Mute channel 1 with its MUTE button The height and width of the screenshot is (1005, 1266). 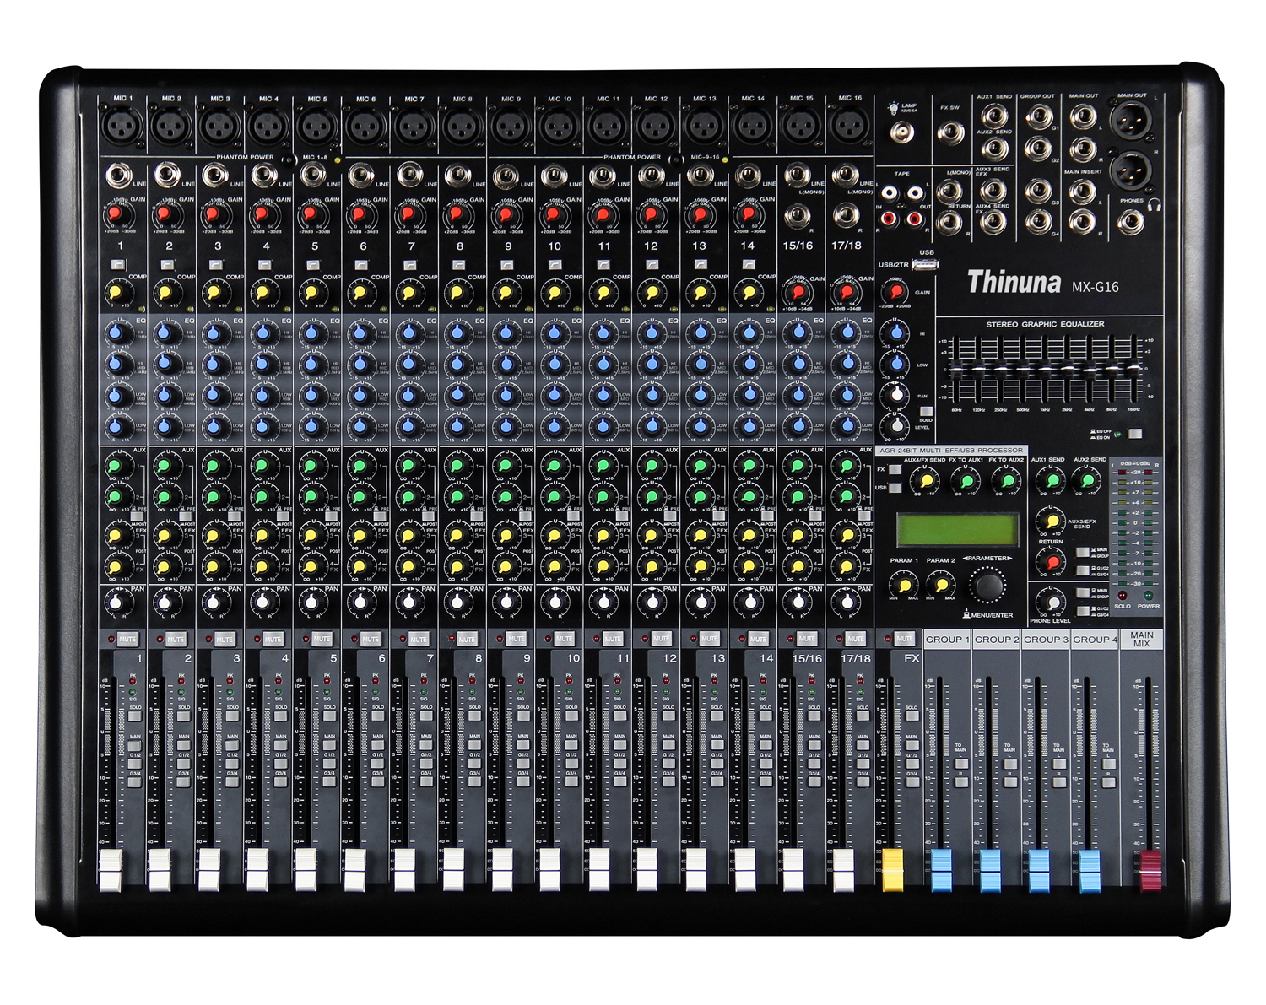click(127, 640)
